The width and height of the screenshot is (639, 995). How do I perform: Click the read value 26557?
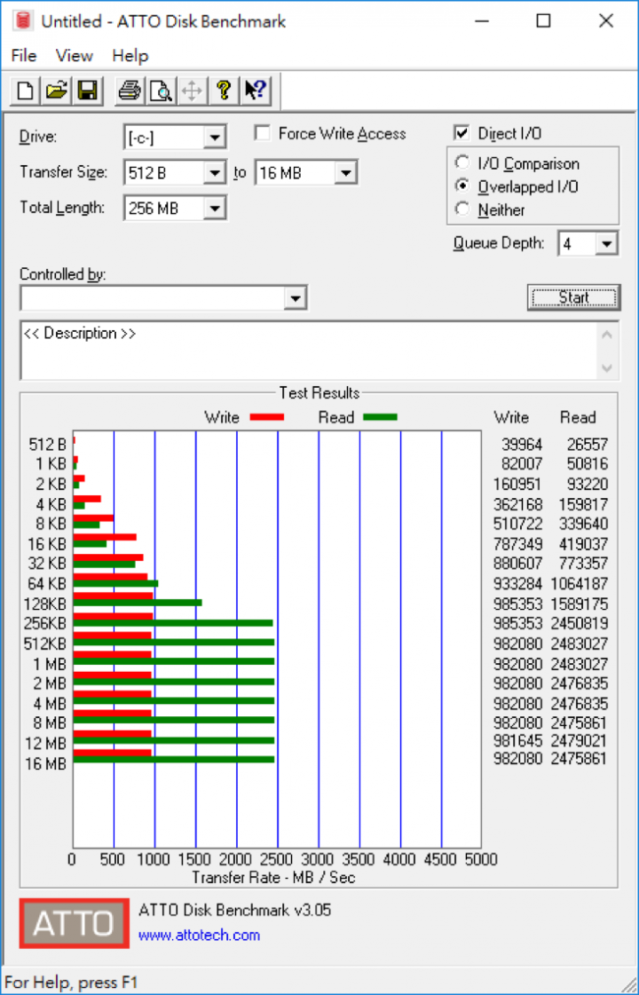pos(587,445)
